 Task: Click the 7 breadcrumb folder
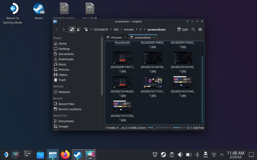click(x=140, y=30)
